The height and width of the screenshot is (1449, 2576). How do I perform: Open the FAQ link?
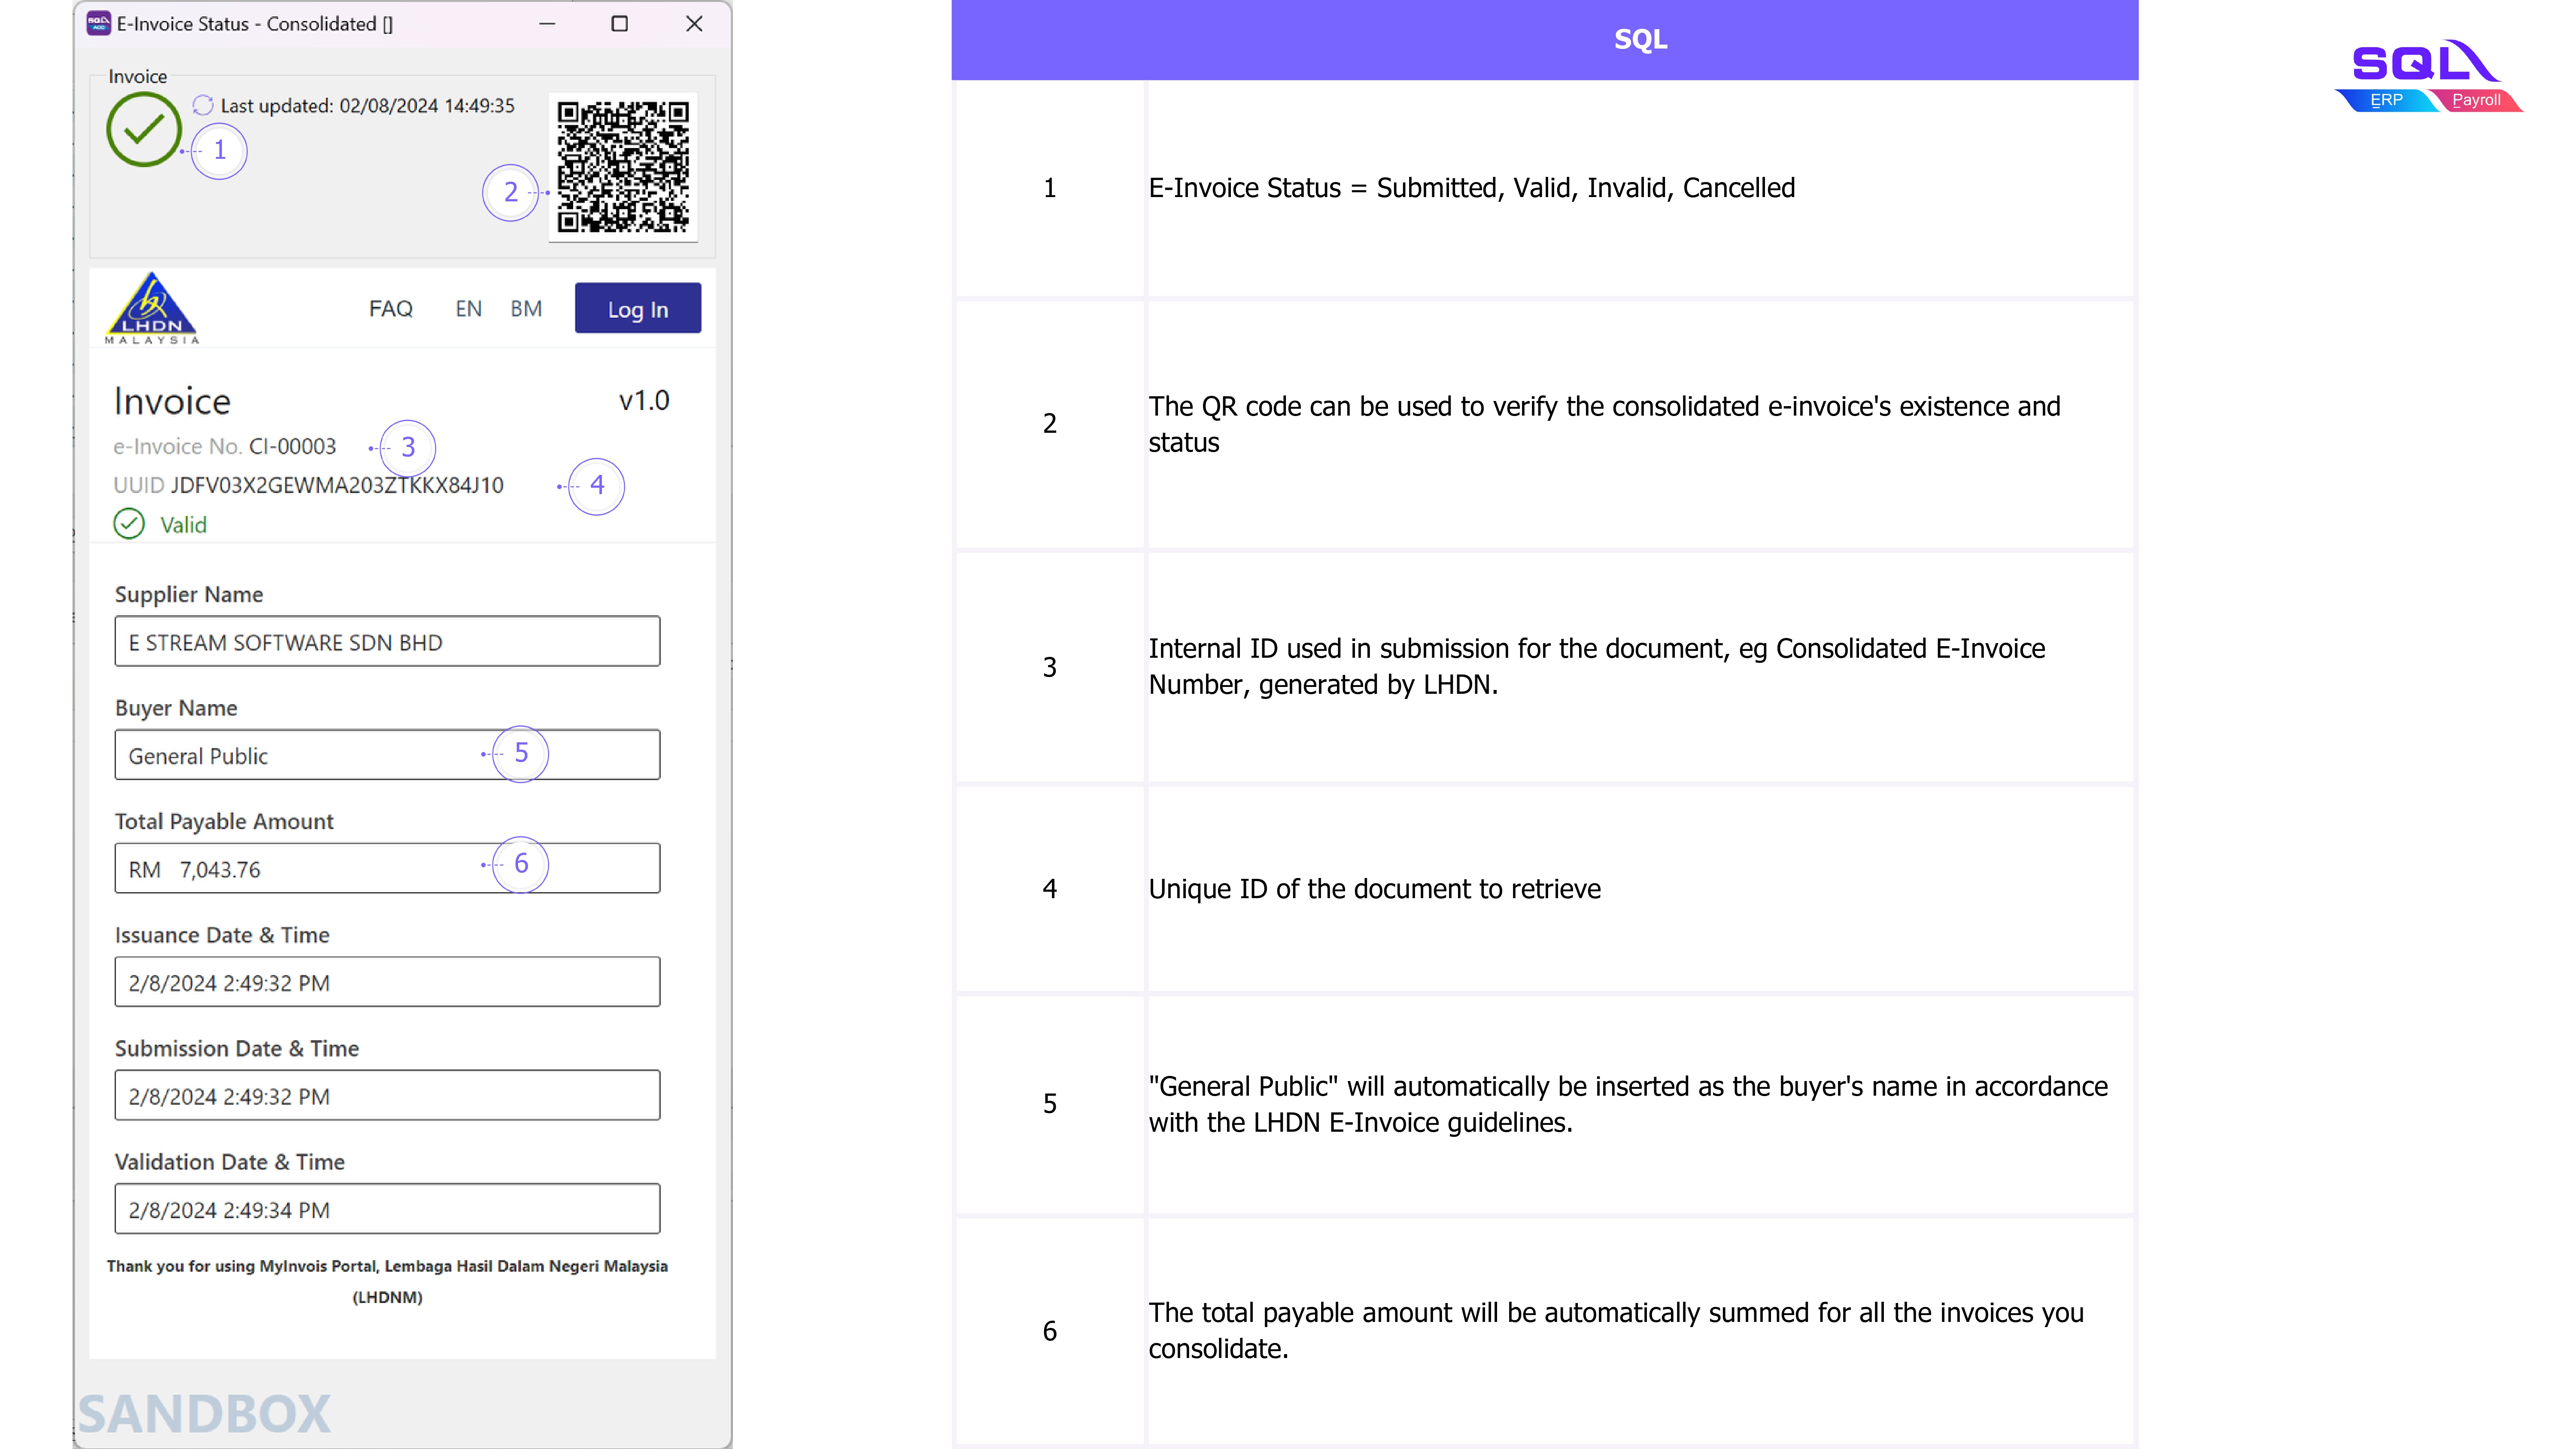(390, 309)
